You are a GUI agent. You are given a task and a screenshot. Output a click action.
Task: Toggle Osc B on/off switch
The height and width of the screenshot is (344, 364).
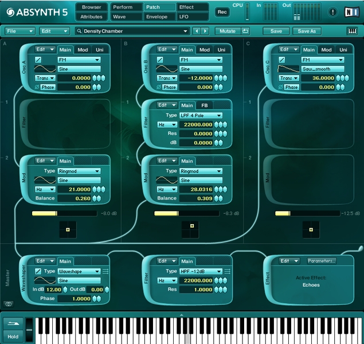160,60
